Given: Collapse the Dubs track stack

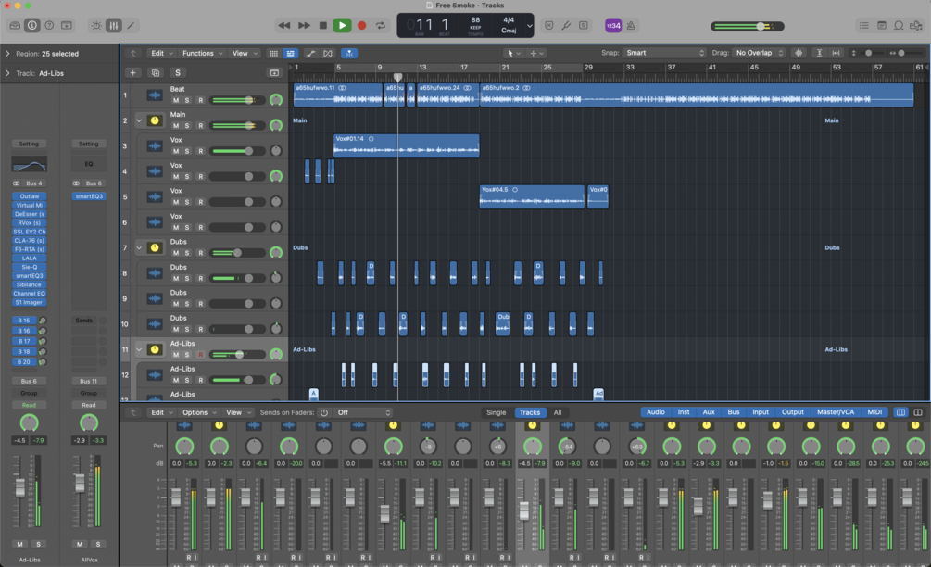Looking at the screenshot, I should pos(139,247).
